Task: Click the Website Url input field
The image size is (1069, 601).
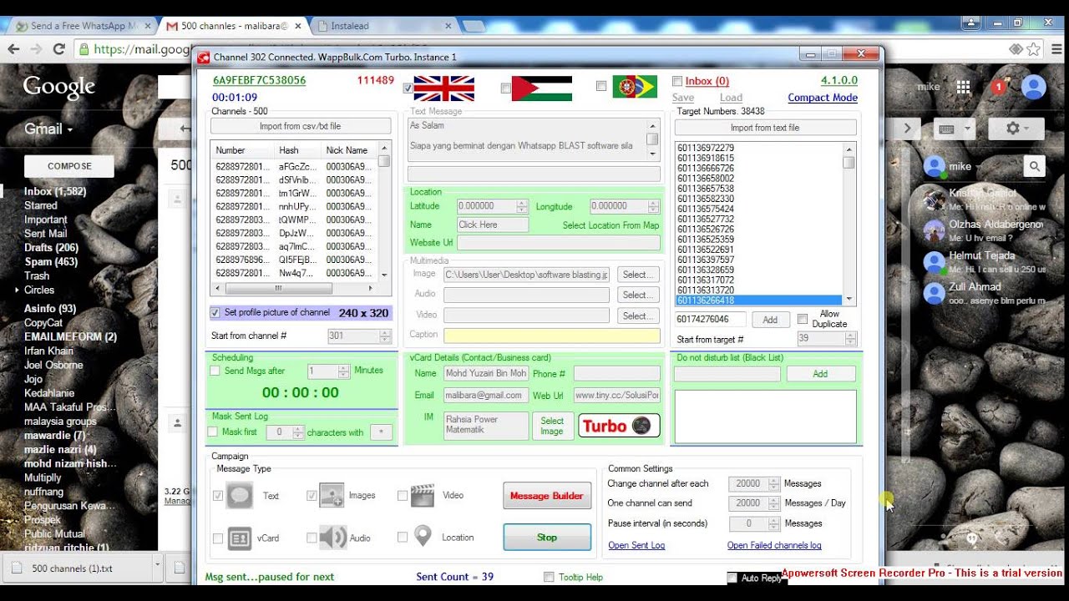Action: (x=559, y=243)
